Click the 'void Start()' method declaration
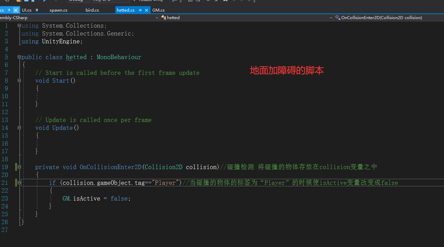The width and height of the screenshot is (444, 247). [x=55, y=81]
